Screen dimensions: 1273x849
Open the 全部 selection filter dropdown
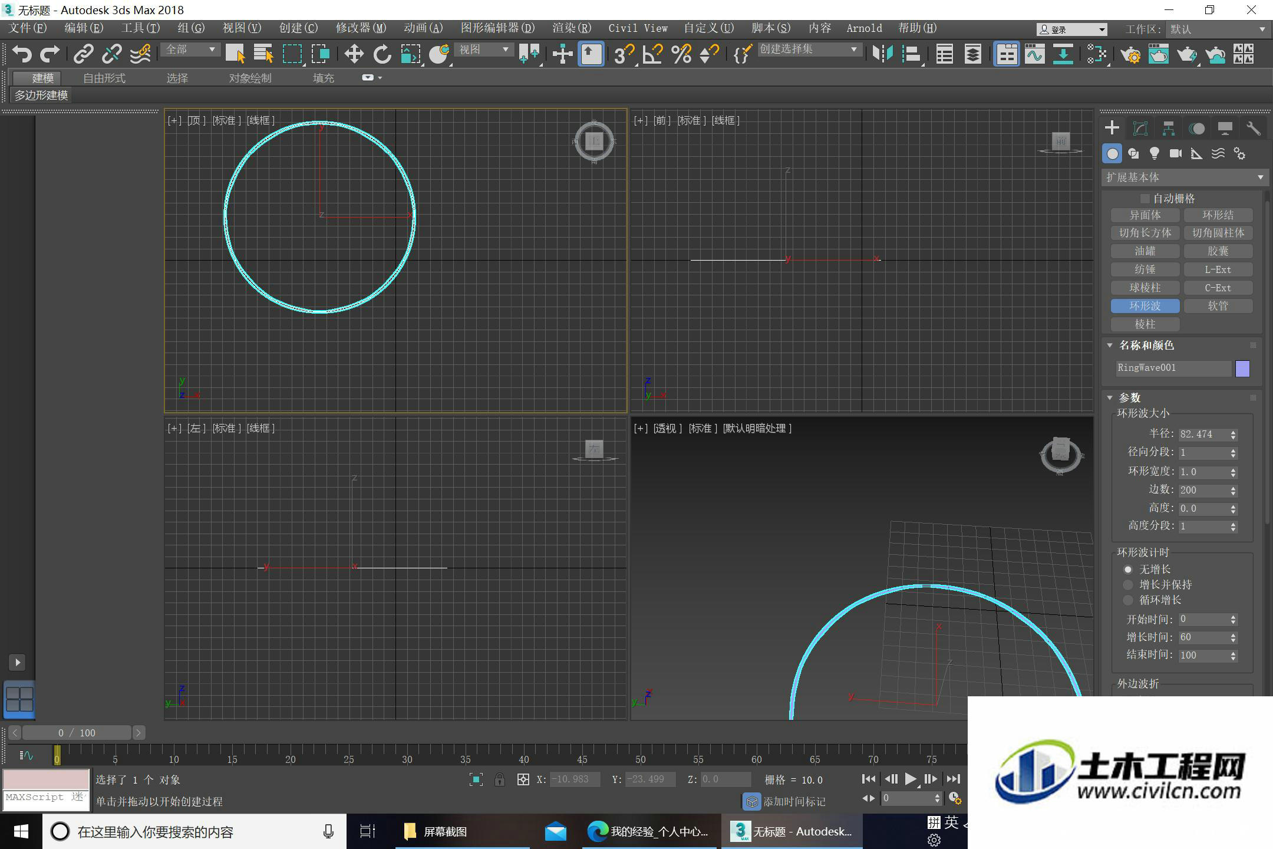point(190,50)
